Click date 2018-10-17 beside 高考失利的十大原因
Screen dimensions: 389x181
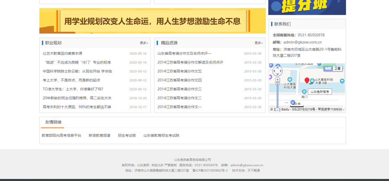pyautogui.click(x=138, y=107)
